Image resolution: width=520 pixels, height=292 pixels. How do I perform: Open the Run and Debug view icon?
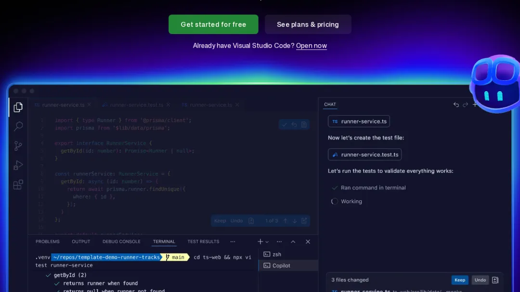click(18, 165)
